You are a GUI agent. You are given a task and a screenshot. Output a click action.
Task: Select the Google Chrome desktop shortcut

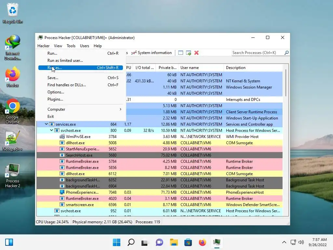[13, 111]
